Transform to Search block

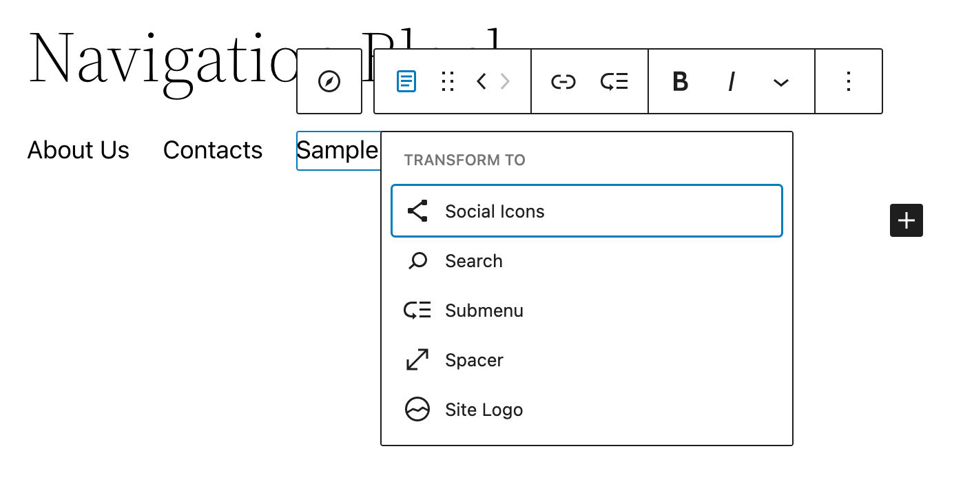[473, 261]
